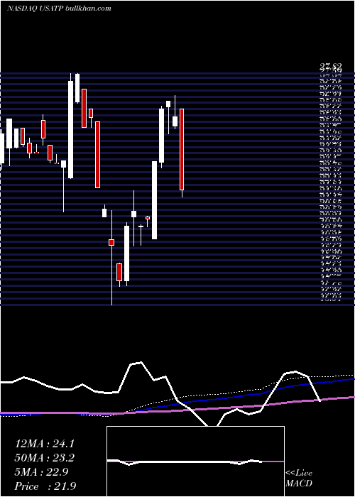
Task: Click the 50MA : 23.2 value
Action: tap(44, 458)
